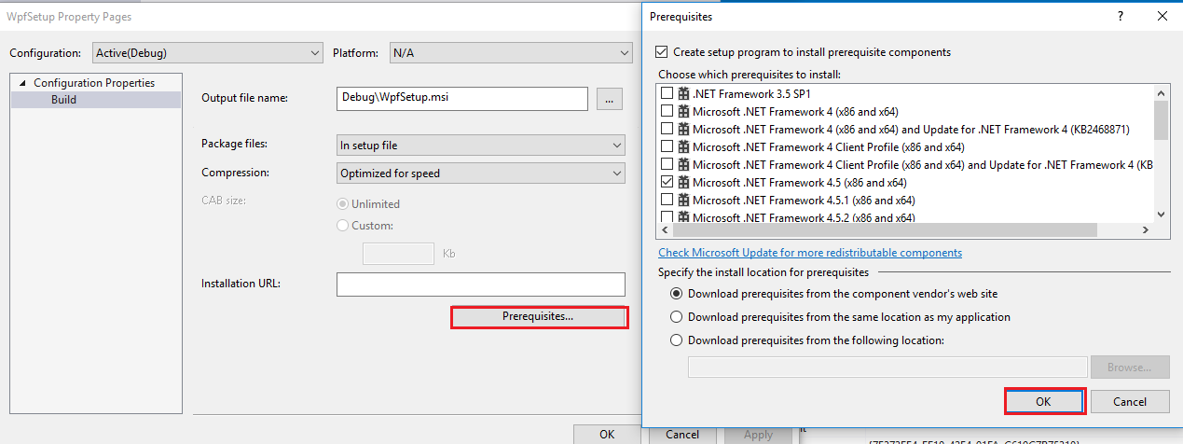This screenshot has width=1183, height=444.
Task: Open the Configuration dropdown
Action: click(x=208, y=53)
